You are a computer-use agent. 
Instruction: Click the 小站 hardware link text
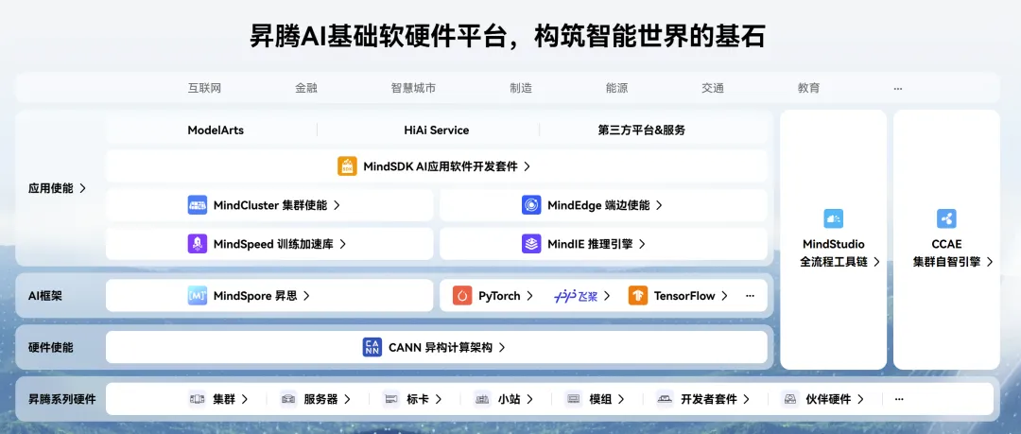510,399
